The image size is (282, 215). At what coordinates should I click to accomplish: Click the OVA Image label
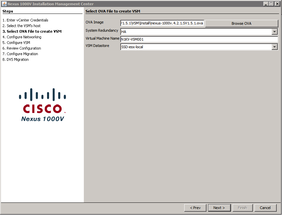click(94, 22)
